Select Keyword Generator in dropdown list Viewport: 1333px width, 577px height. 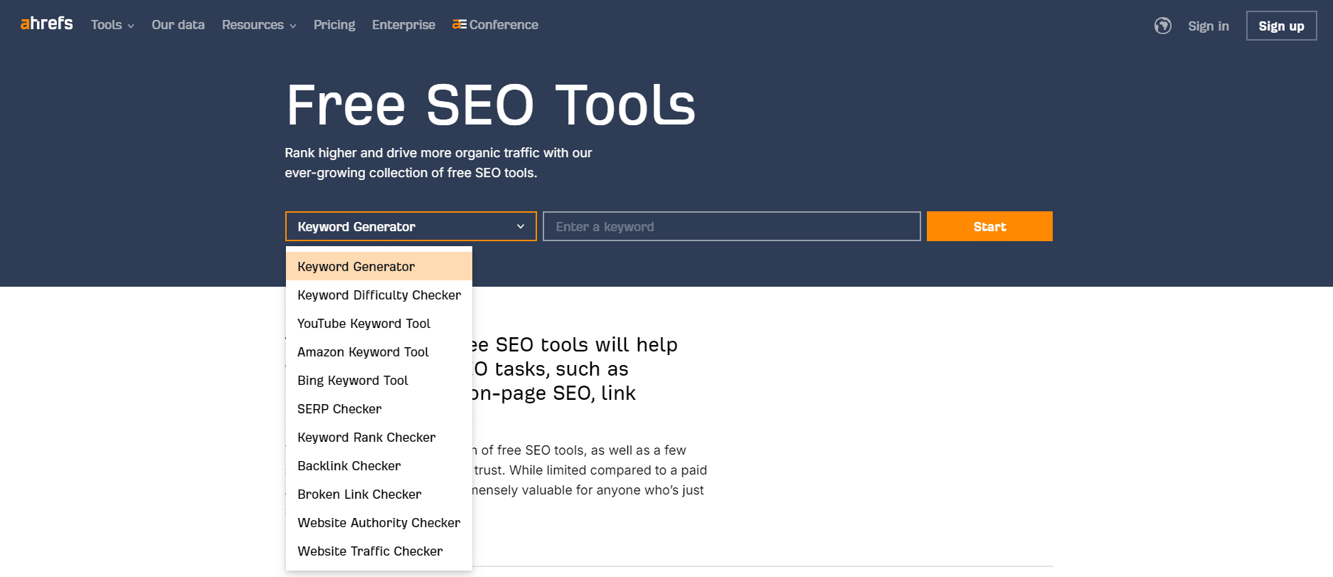pos(379,266)
